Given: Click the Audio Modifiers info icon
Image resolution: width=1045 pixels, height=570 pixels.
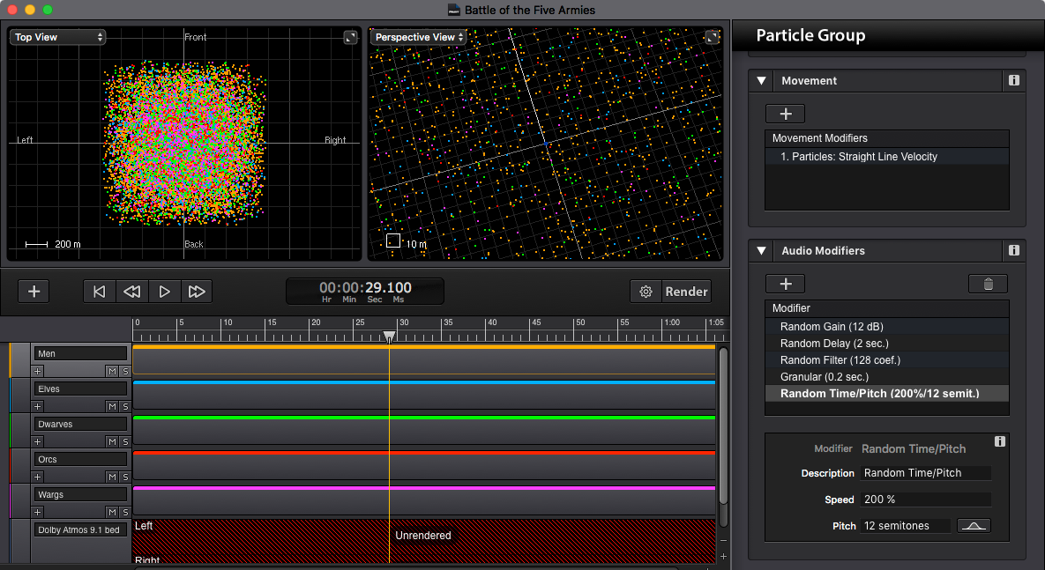Looking at the screenshot, I should (1013, 250).
